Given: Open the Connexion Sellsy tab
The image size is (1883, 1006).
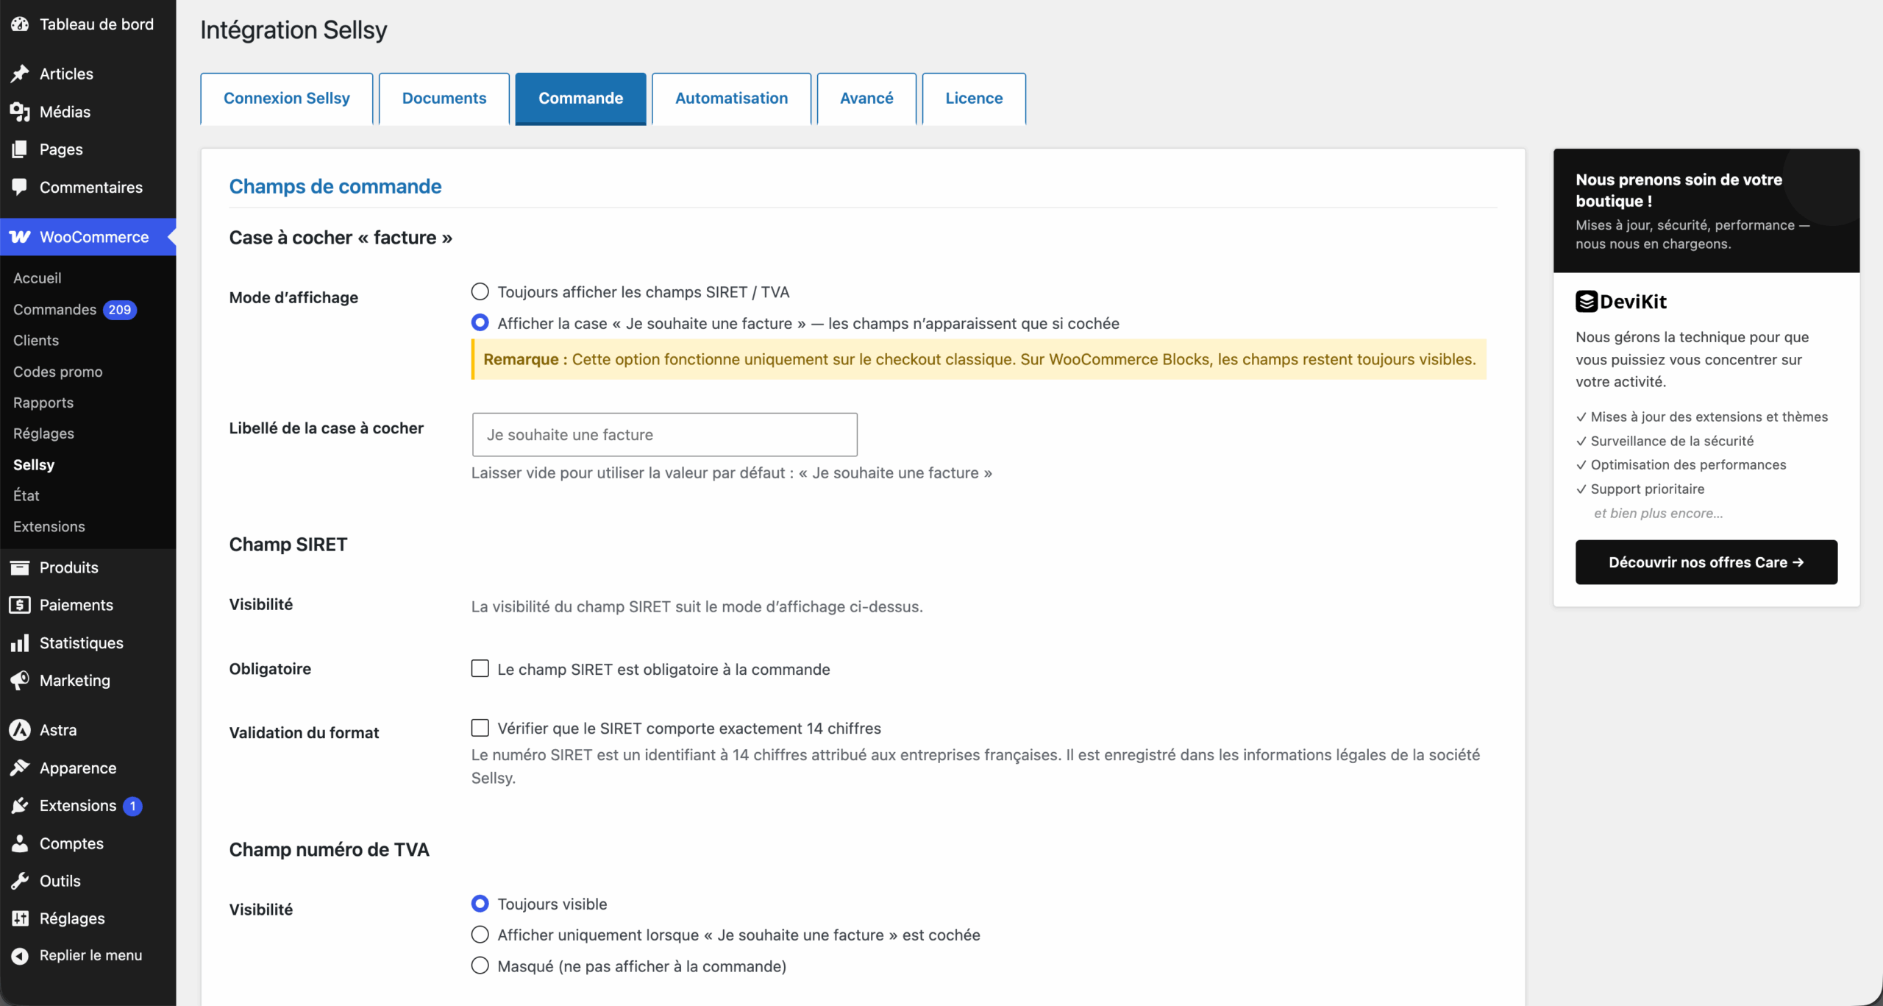Looking at the screenshot, I should pos(287,99).
